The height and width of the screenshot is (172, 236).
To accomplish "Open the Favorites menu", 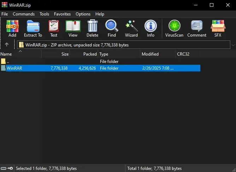I will (x=62, y=14).
